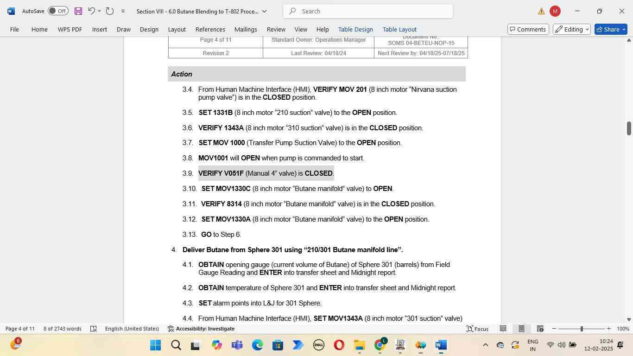Screen dimensions: 633x356
Task: Open Microsoft Teams from taskbar
Action: [x=237, y=345]
